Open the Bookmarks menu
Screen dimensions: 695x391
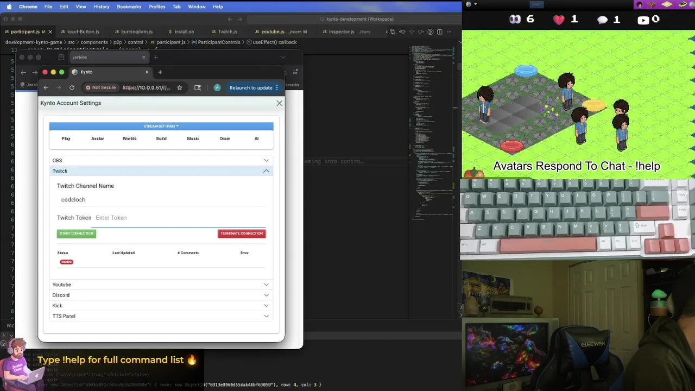[129, 7]
